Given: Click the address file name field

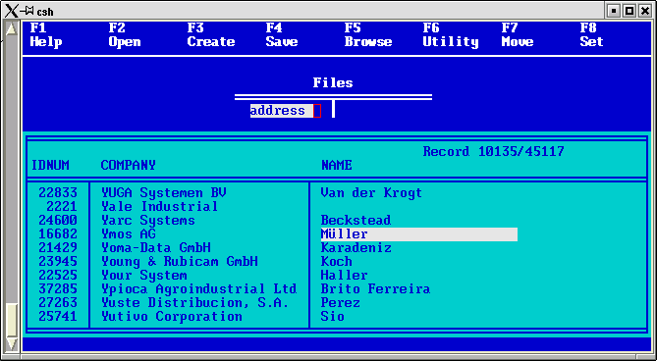Looking at the screenshot, I should pos(286,111).
